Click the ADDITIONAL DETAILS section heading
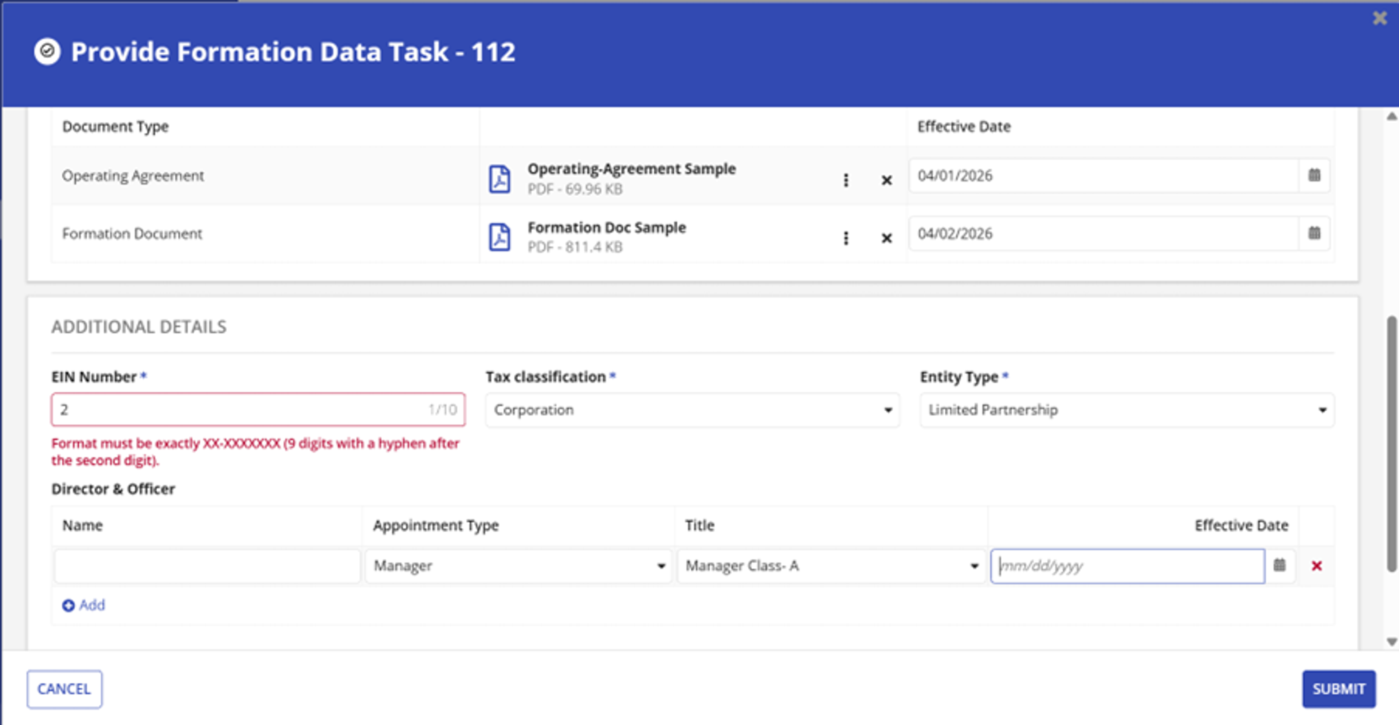The image size is (1399, 725). (139, 326)
